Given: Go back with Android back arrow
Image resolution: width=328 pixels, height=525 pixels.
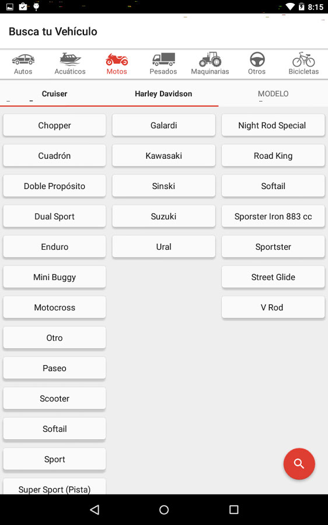Looking at the screenshot, I should point(95,510).
